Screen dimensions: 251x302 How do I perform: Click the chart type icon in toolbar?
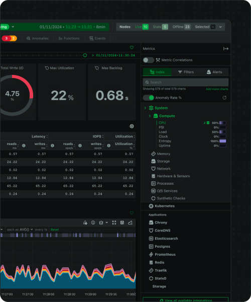(130, 222)
